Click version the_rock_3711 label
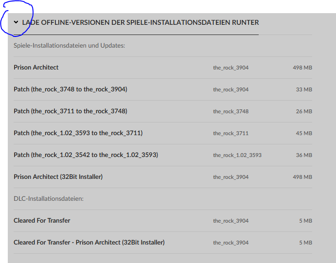Image resolution: width=336 pixels, height=263 pixels. [x=231, y=133]
